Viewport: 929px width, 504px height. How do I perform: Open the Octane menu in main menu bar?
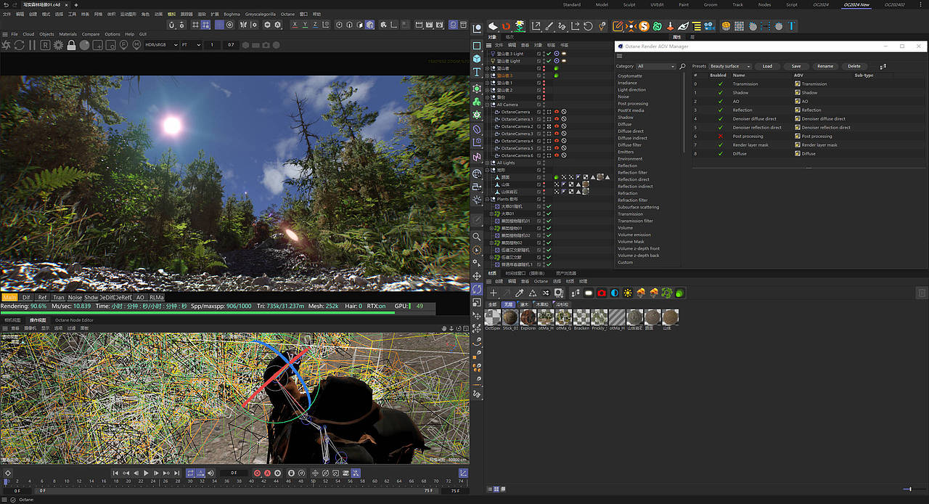click(x=287, y=14)
